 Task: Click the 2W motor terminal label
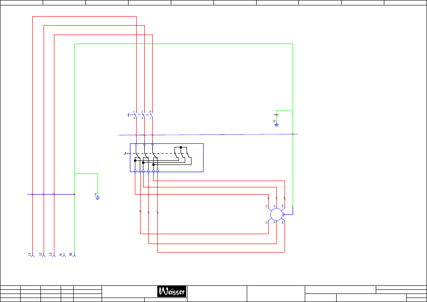click(283, 222)
